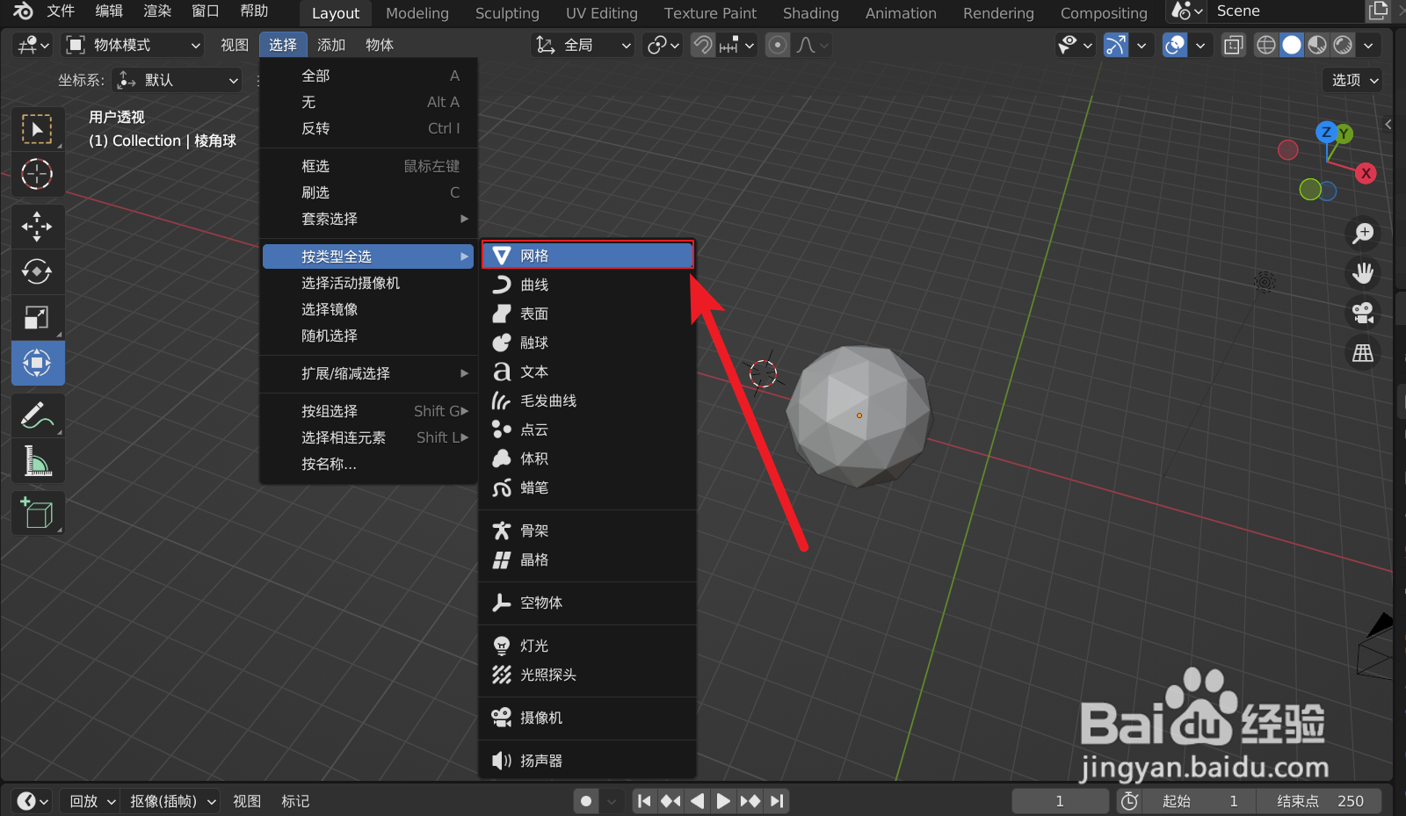
Task: Switch to material preview shading
Action: pos(1317,45)
